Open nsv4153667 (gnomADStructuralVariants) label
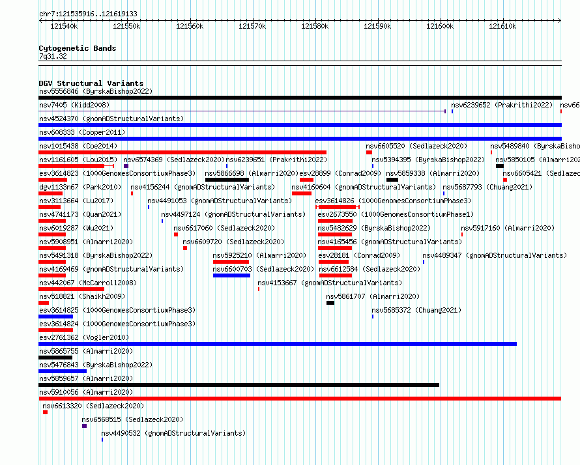The image size is (580, 465). click(x=330, y=283)
